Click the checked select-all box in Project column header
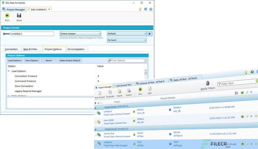Screen dimensions: 258x149 pos(98,103)
